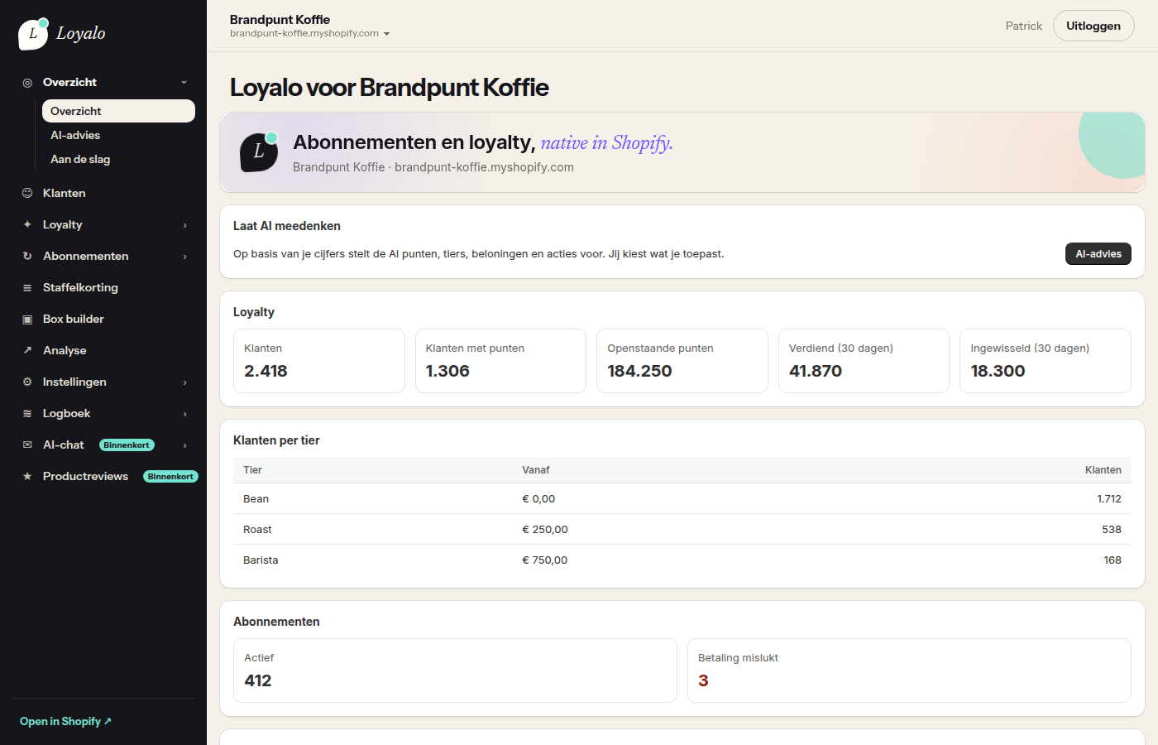
Task: Navigate to Box builder
Action: coord(103,319)
